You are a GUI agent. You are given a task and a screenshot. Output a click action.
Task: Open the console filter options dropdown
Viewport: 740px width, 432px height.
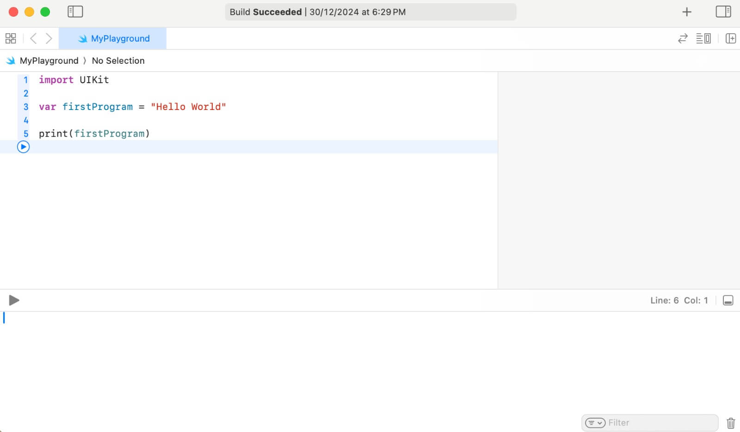[595, 423]
